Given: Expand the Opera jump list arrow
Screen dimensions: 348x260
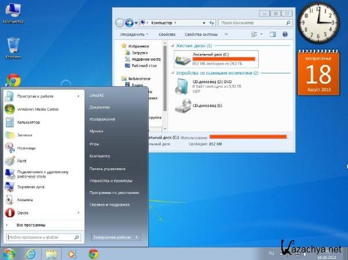Looking at the screenshot, I should click(78, 213).
